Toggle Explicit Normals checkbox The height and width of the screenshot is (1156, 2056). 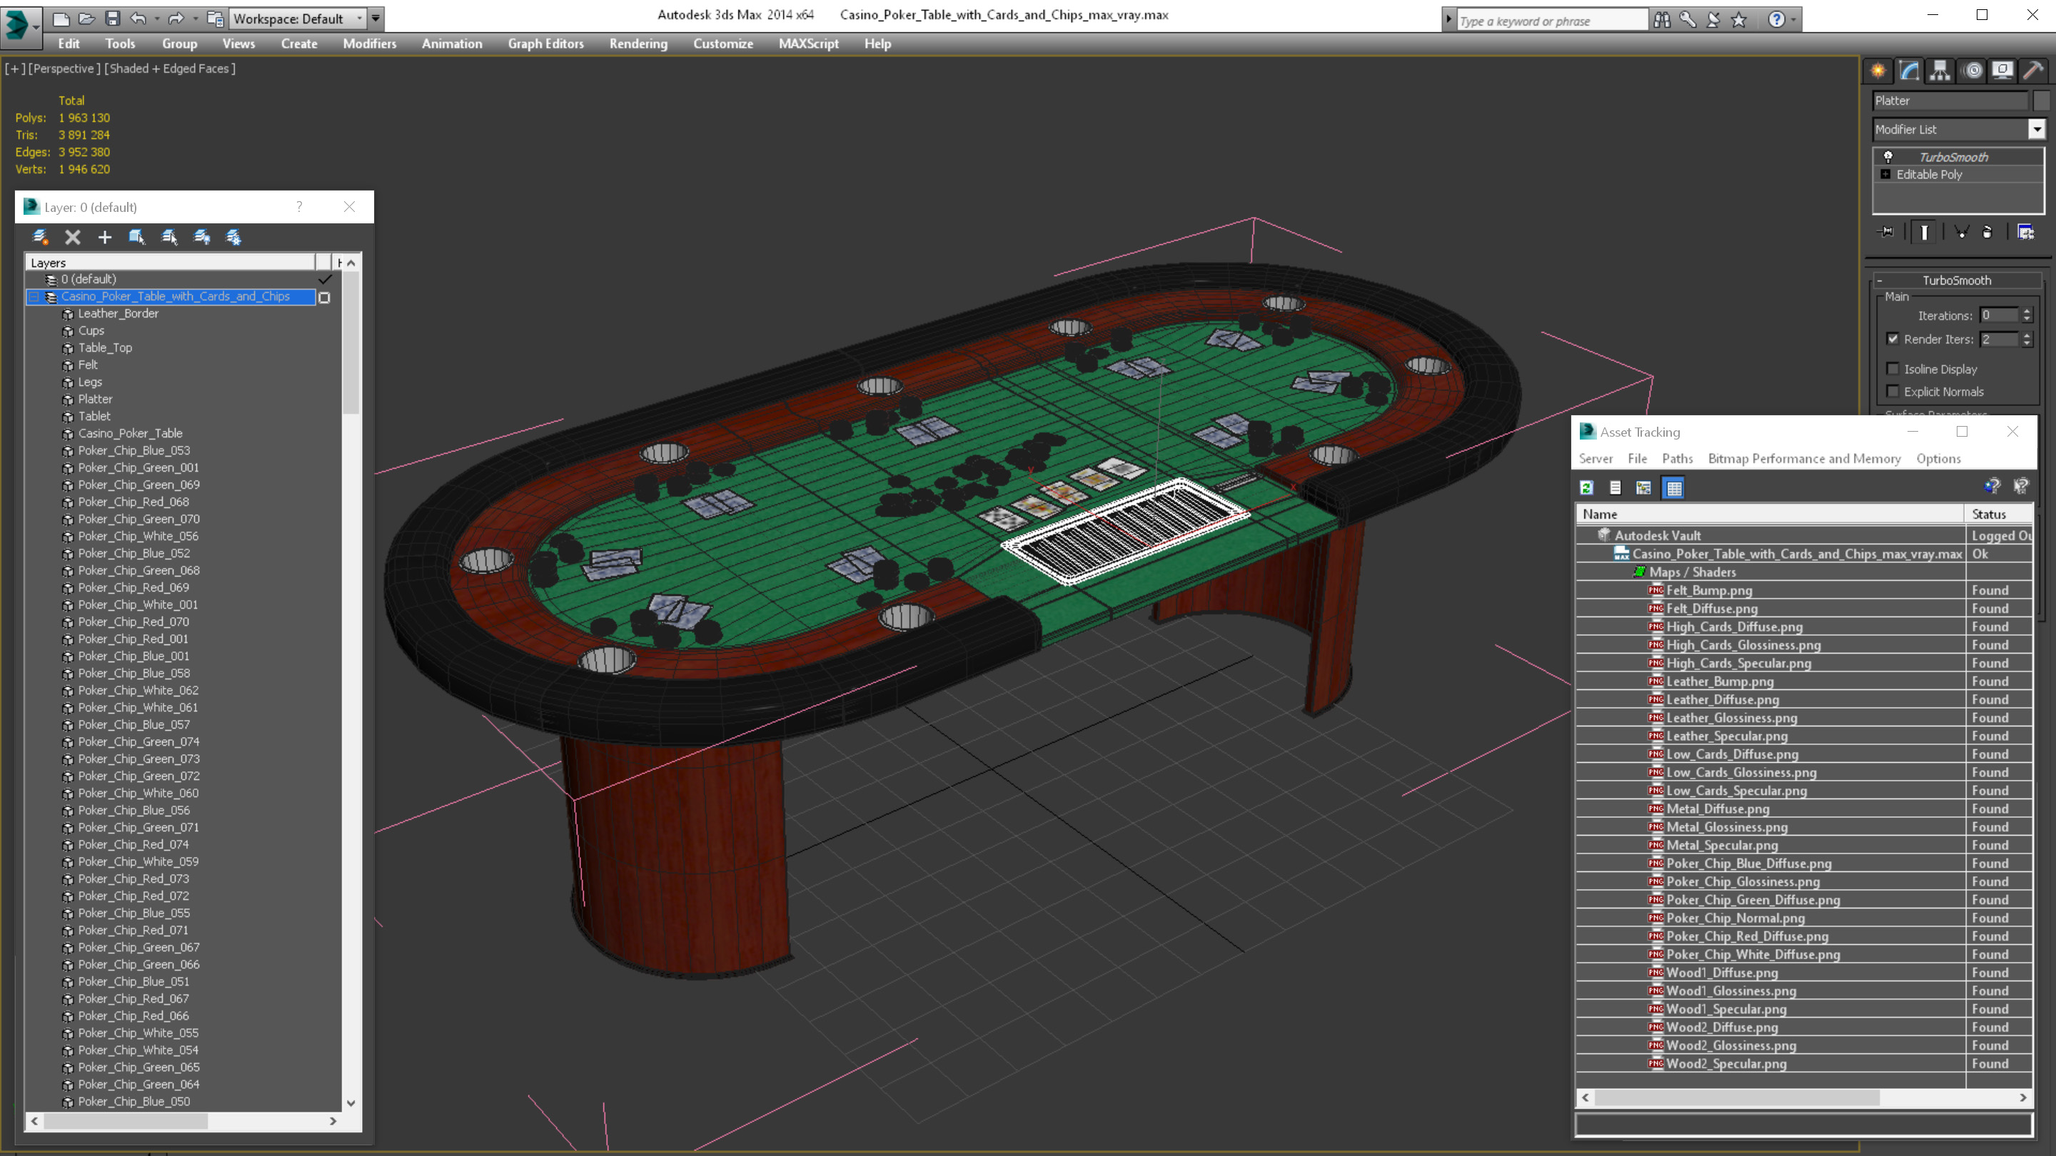coord(1893,391)
